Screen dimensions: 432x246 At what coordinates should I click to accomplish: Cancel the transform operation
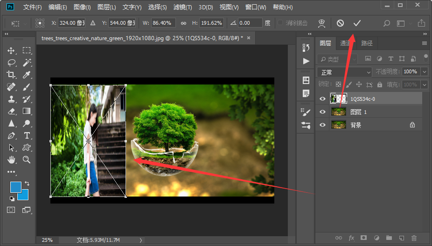[x=341, y=23]
